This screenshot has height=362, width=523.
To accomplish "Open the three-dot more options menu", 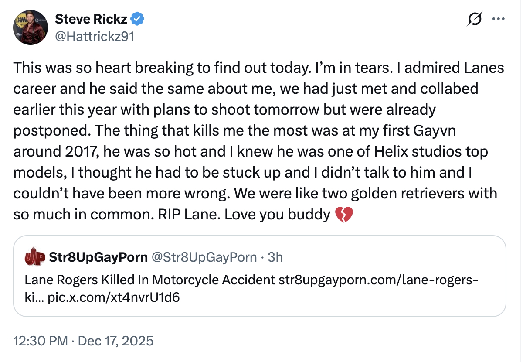I will click(x=497, y=20).
